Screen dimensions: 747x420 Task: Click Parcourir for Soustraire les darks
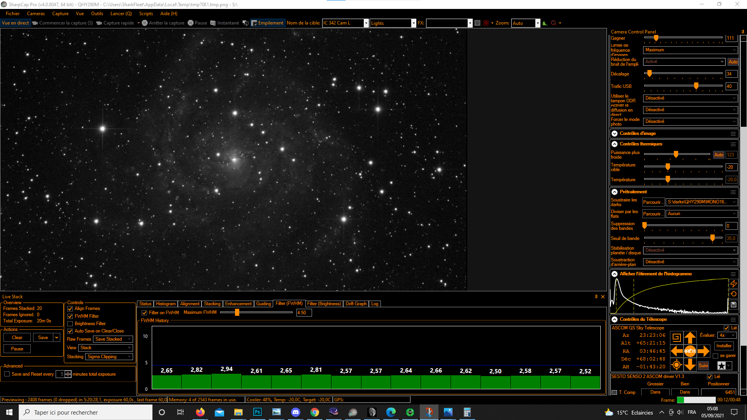(x=653, y=202)
